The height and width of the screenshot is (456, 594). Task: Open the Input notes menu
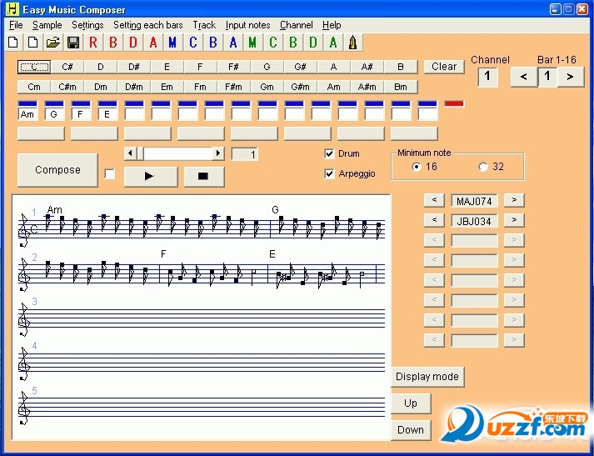247,25
